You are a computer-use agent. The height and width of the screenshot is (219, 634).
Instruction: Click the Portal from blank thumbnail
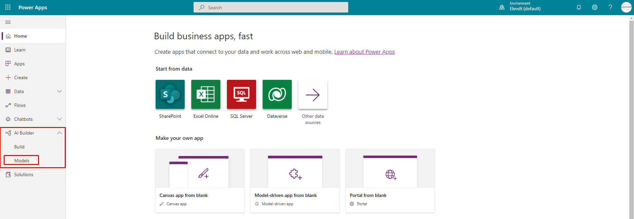[x=390, y=169]
